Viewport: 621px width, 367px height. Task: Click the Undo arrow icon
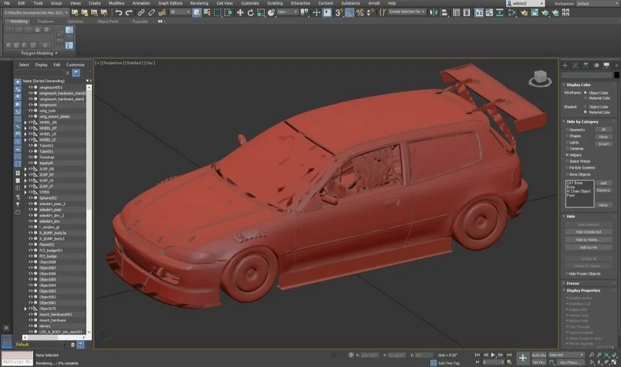click(x=119, y=12)
